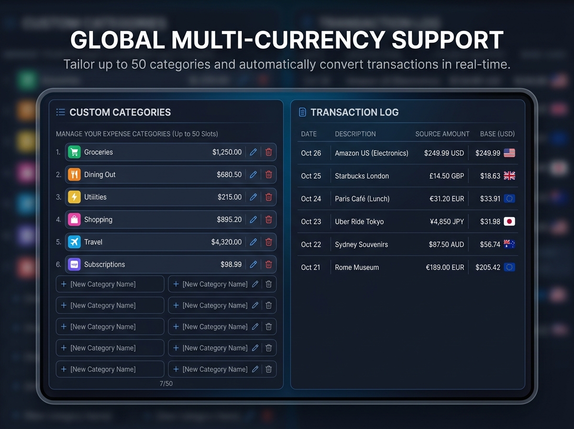Select the Uber Ride Tokyo transaction row
The height and width of the screenshot is (429, 574).
point(359,222)
